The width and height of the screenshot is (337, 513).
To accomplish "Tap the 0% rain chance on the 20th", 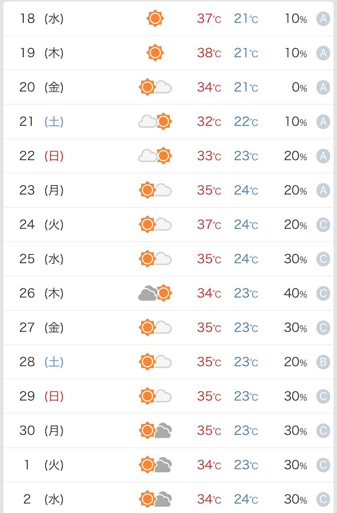I will click(300, 88).
